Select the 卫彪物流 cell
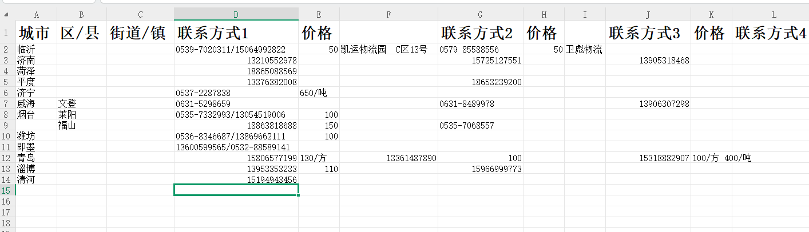Screen dimensions: 809x232 (x=584, y=50)
